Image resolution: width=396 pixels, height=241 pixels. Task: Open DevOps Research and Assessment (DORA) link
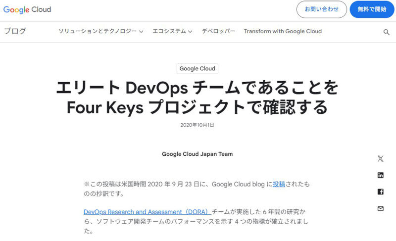pos(147,212)
